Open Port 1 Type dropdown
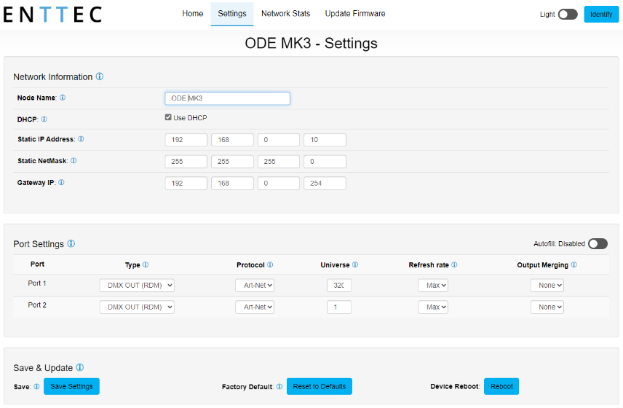This screenshot has height=408, width=623. [137, 285]
